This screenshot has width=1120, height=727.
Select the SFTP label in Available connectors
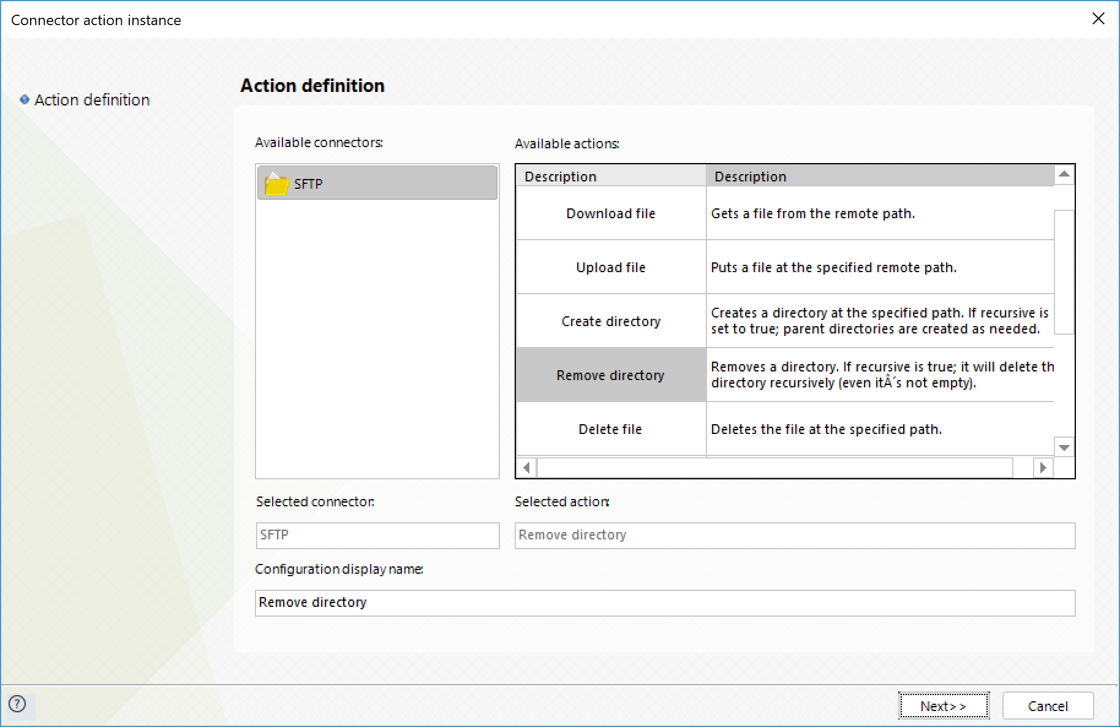point(308,183)
